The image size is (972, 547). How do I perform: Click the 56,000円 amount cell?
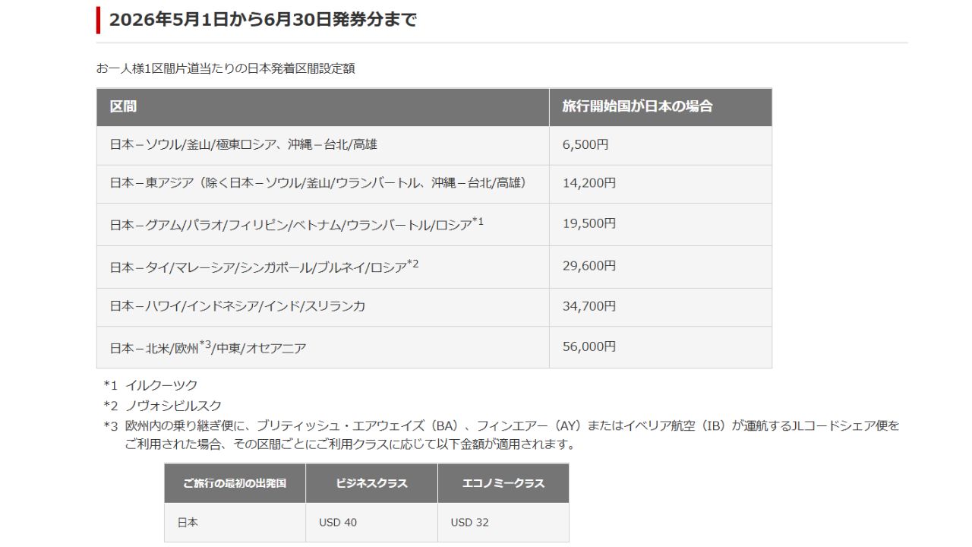tap(661, 347)
